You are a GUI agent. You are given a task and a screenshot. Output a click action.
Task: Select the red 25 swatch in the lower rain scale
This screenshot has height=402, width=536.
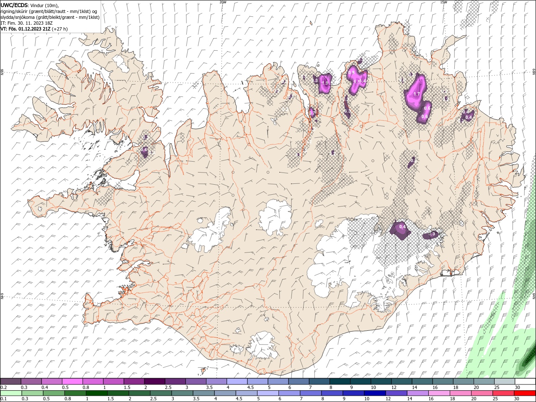[503, 393]
